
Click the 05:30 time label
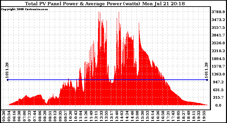click(4, 116)
